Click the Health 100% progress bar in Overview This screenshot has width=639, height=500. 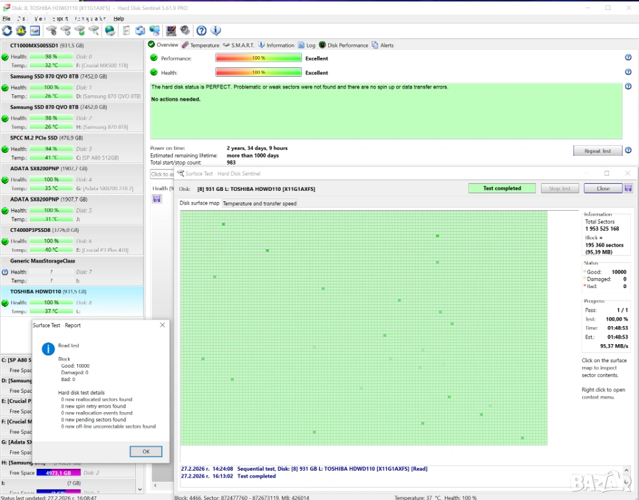pyautogui.click(x=258, y=73)
